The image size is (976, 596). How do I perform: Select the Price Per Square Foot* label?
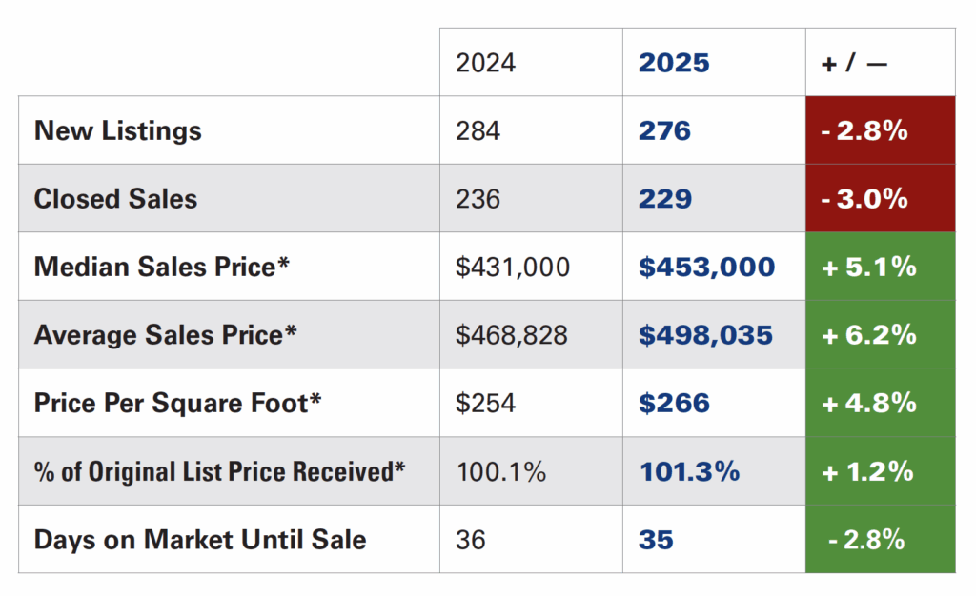pos(177,403)
